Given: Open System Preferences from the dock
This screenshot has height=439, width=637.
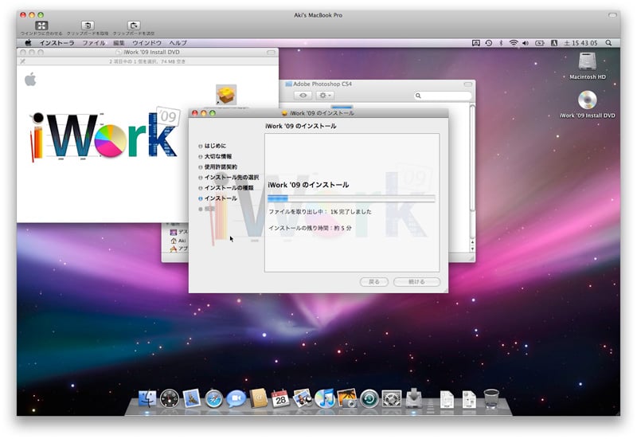Looking at the screenshot, I should click(392, 398).
